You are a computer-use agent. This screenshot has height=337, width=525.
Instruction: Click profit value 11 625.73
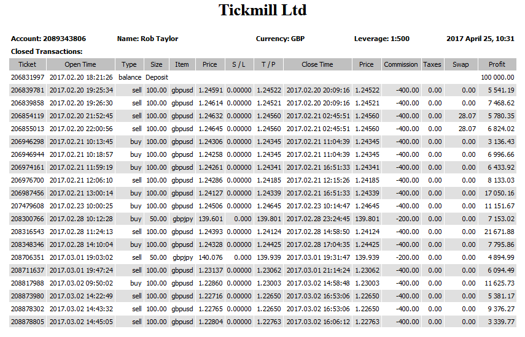click(x=499, y=283)
